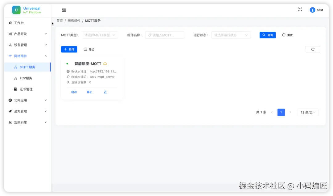Open the test user avatar menu
Image resolution: width=333 pixels, height=196 pixels.
click(x=316, y=10)
